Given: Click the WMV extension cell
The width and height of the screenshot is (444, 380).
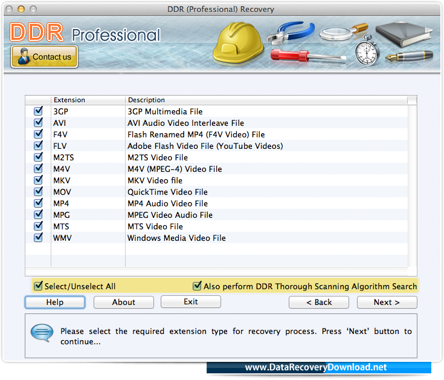Looking at the screenshot, I should 88,238.
